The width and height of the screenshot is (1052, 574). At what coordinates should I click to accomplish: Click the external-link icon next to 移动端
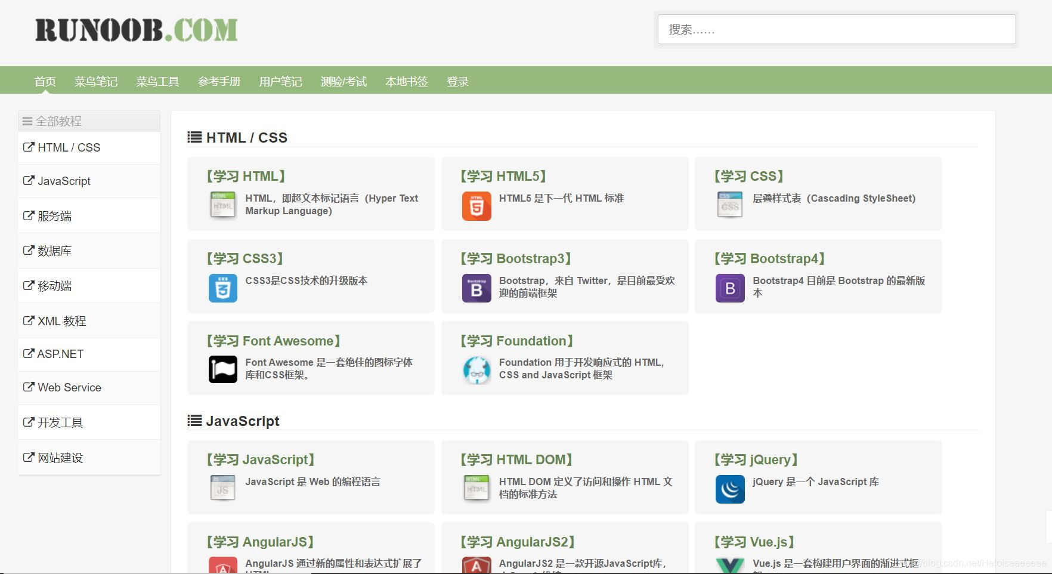[x=29, y=285]
